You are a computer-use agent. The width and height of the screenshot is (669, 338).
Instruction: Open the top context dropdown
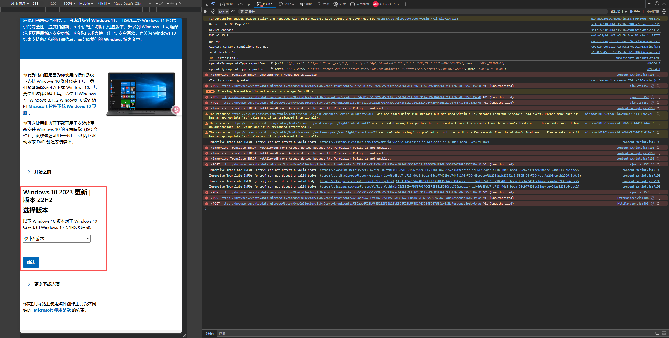click(x=223, y=12)
